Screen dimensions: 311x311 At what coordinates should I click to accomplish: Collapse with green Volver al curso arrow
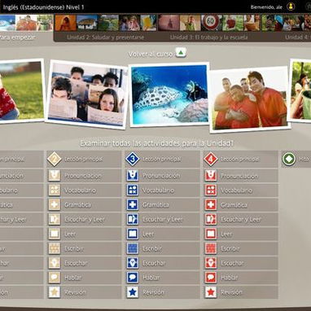pyautogui.click(x=181, y=52)
